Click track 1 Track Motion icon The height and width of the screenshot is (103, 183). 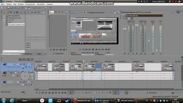[x=17, y=64]
